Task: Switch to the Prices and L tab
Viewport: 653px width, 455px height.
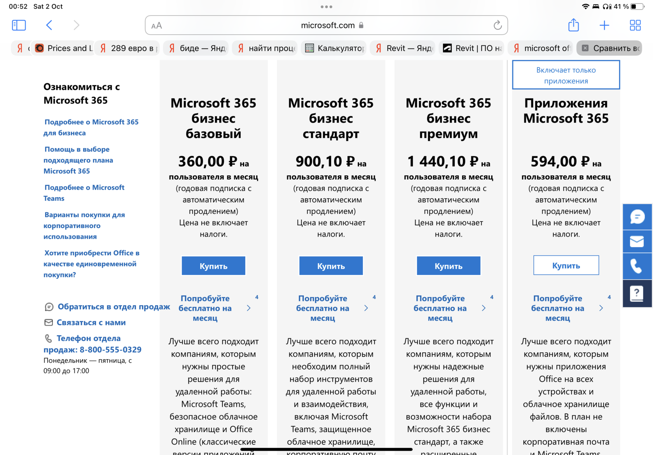Action: tap(65, 48)
